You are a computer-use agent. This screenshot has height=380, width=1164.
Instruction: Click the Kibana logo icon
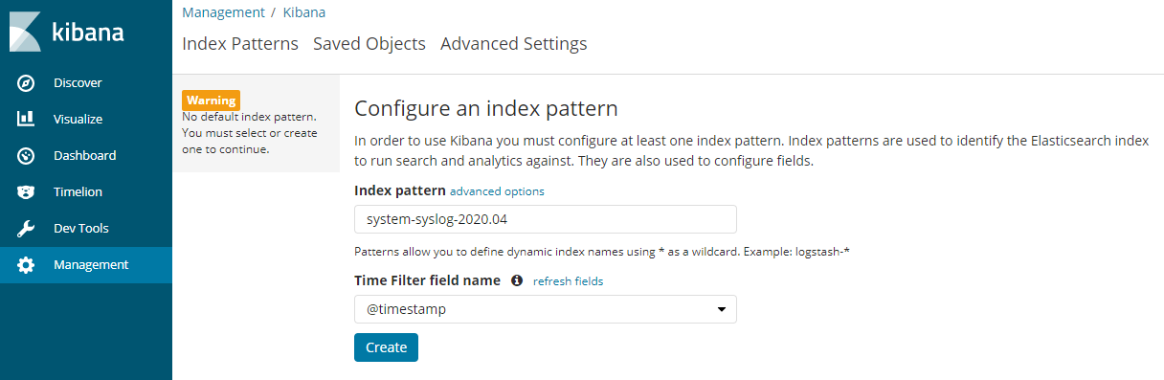click(26, 32)
